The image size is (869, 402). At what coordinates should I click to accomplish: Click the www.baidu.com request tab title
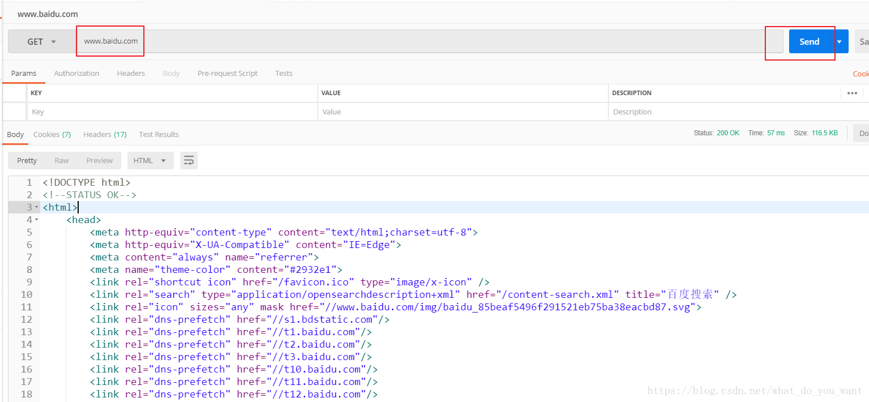(x=48, y=14)
